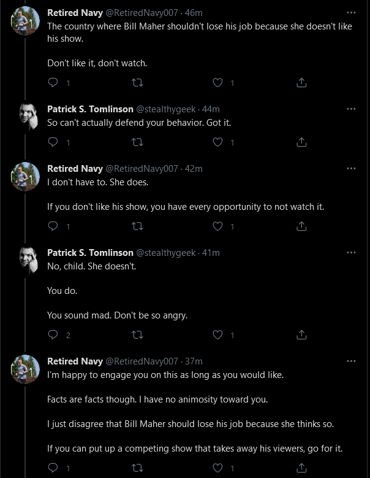370x478 pixels.
Task: Retweet the 'You sound mad' tweet
Action: [x=137, y=335]
